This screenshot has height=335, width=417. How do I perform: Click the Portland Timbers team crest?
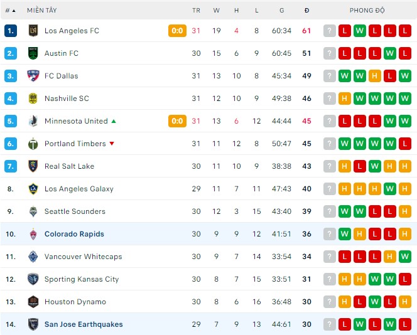33,144
